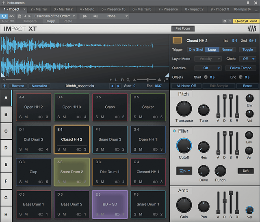Screen dimensions: 260x222
Task: Click the Closed HH 2 pad color swatch
Action: point(177,41)
